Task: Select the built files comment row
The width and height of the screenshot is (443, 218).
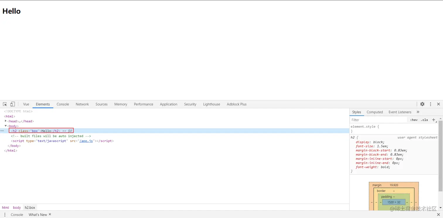Action: click(51, 136)
